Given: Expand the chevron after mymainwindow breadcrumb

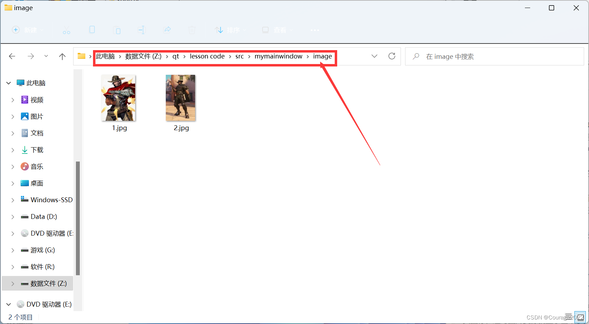Looking at the screenshot, I should [x=308, y=56].
